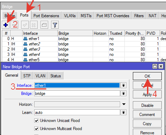This screenshot has height=135, width=166.
Task: Sort by the PVID column header
Action: [x=153, y=33]
